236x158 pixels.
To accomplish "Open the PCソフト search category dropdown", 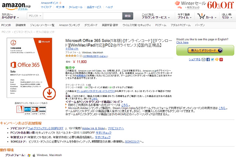I will coord(35,16).
